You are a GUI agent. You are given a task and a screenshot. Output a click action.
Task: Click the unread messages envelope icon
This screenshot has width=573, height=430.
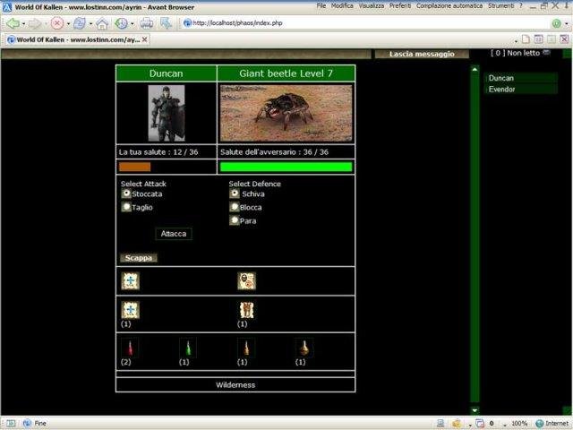tap(546, 53)
